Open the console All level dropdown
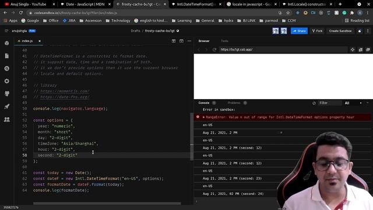 (x=353, y=103)
